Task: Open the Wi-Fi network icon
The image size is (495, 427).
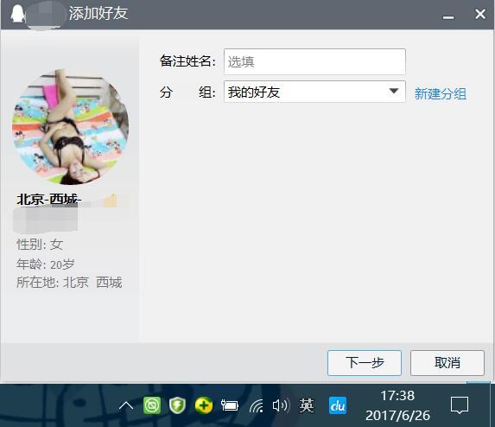Action: tap(256, 405)
